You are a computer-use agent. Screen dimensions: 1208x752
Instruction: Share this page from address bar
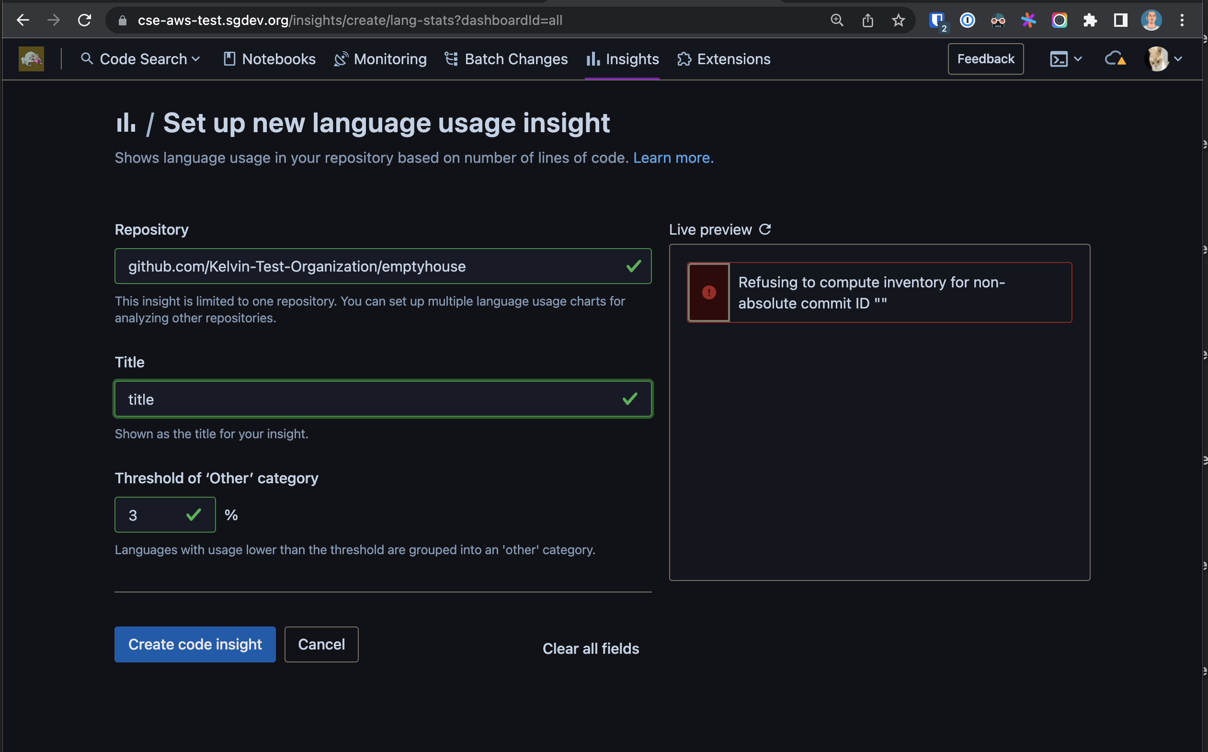868,21
